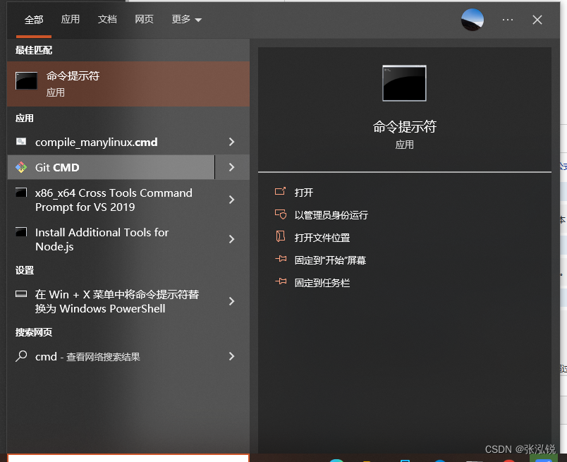This screenshot has width=567, height=462.
Task: Open Git CMD result
Action: point(111,167)
